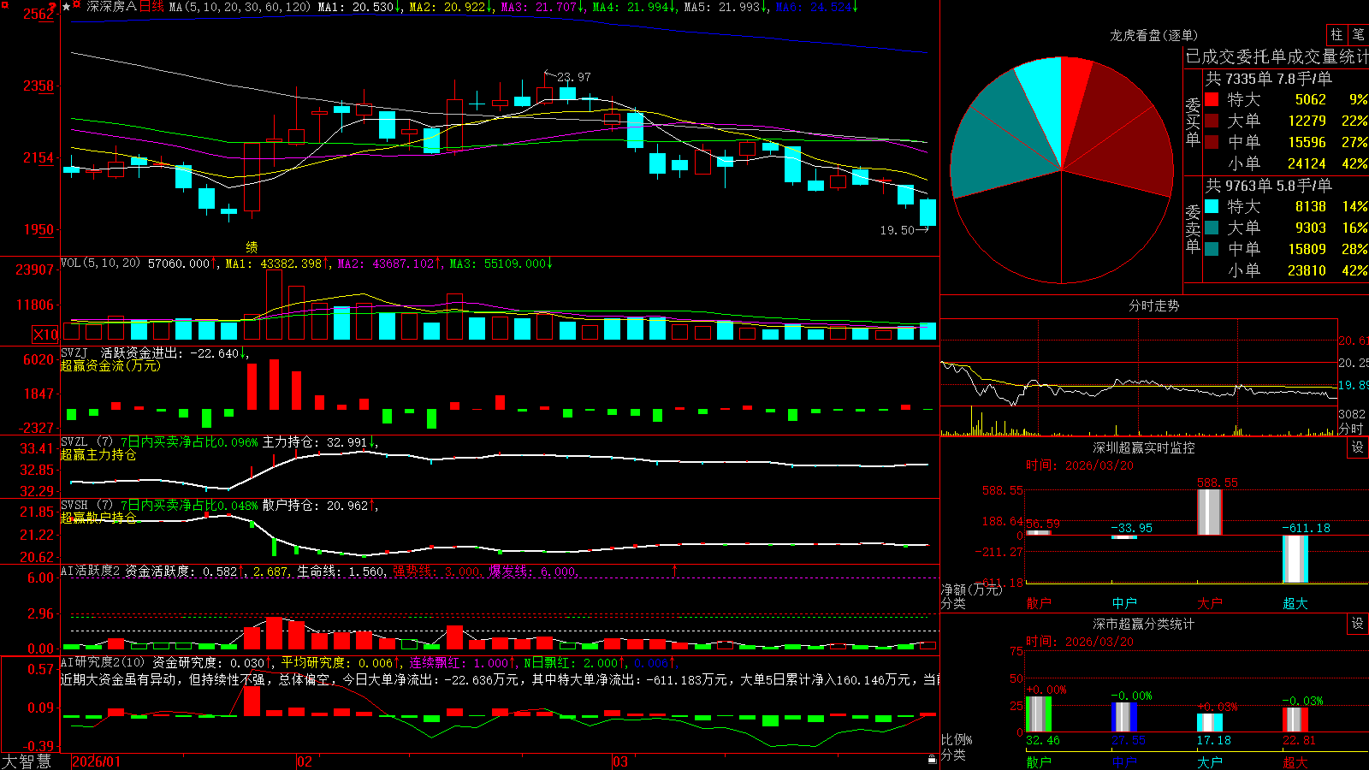Viewport: 1369px width, 770px height.
Task: Click the teal 中单 sell swatch
Action: 1212,249
